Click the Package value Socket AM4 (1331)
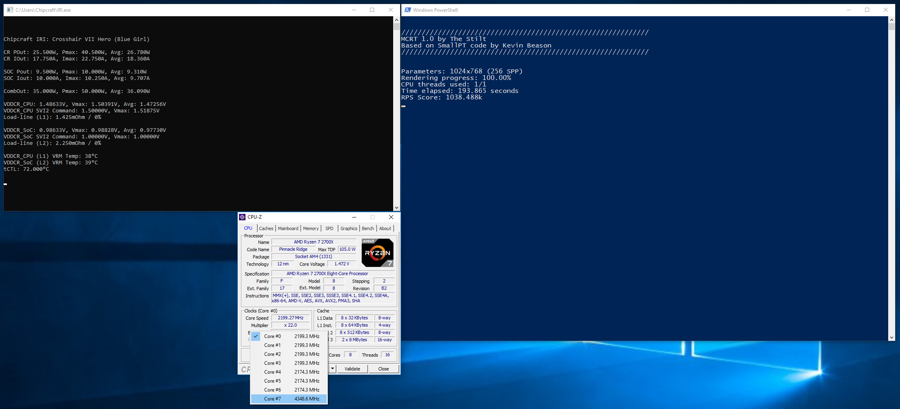This screenshot has height=409, width=900. point(314,256)
